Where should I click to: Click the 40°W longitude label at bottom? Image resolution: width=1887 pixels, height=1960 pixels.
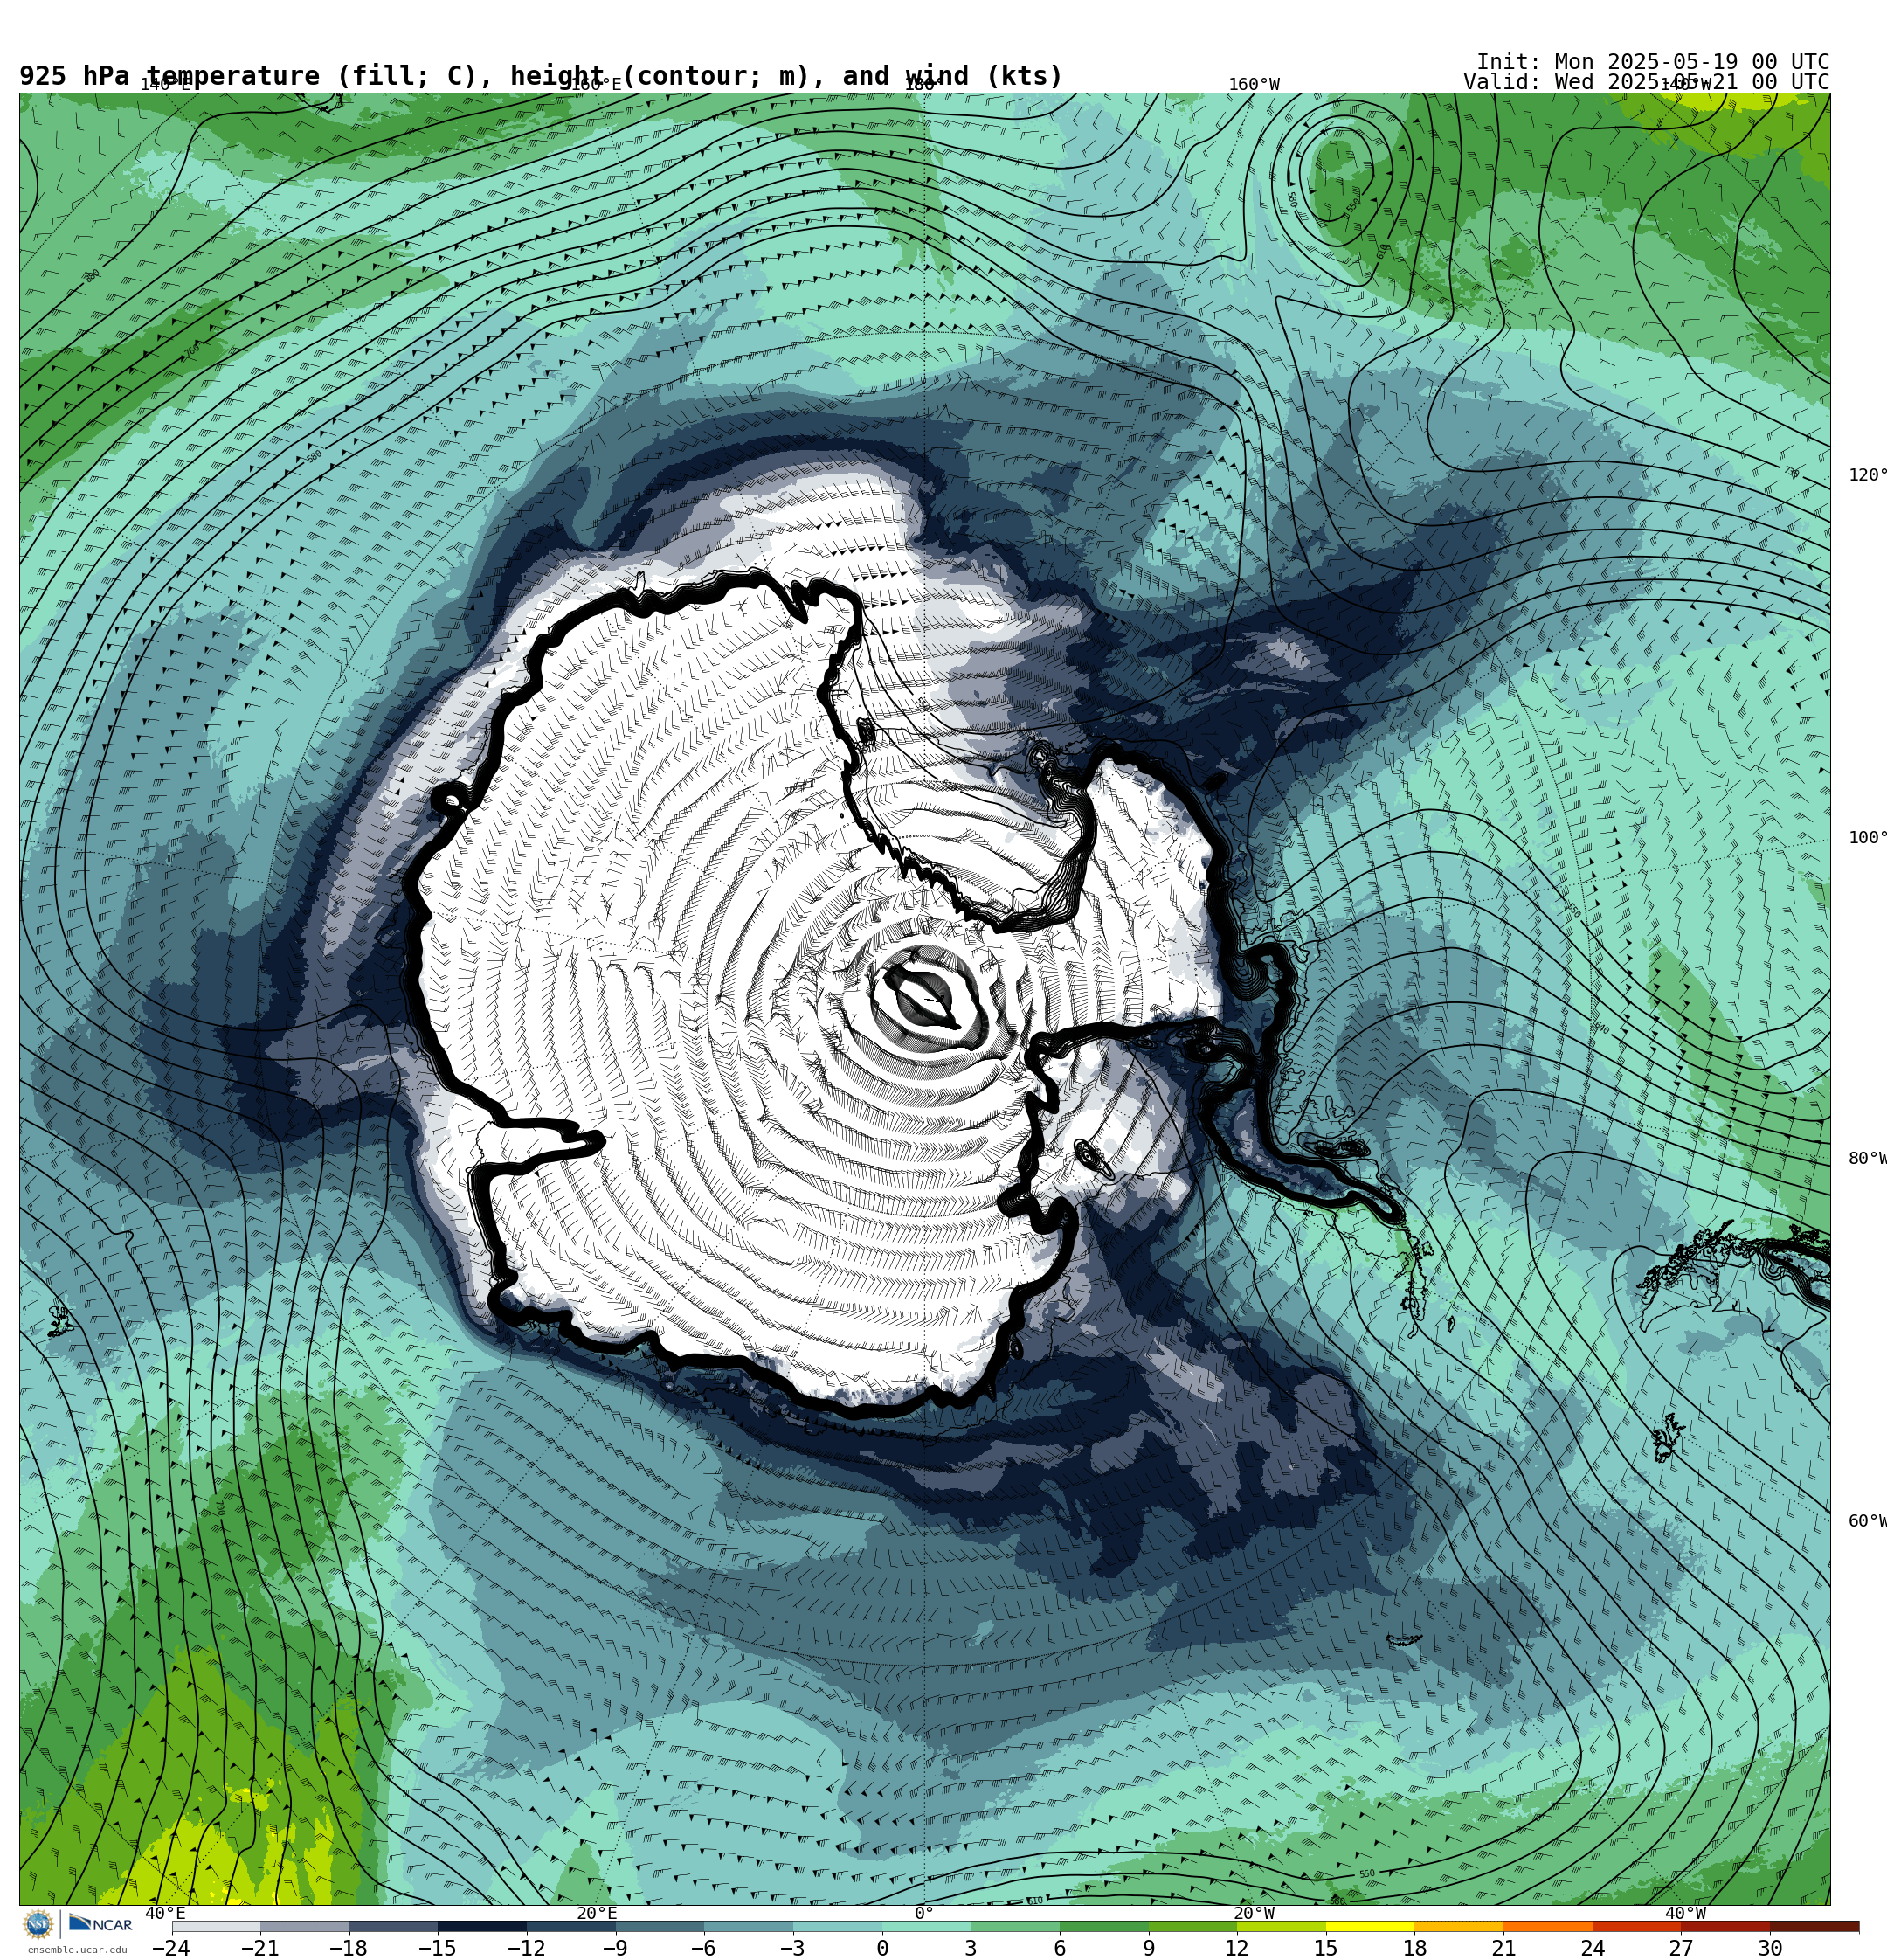[1685, 1913]
